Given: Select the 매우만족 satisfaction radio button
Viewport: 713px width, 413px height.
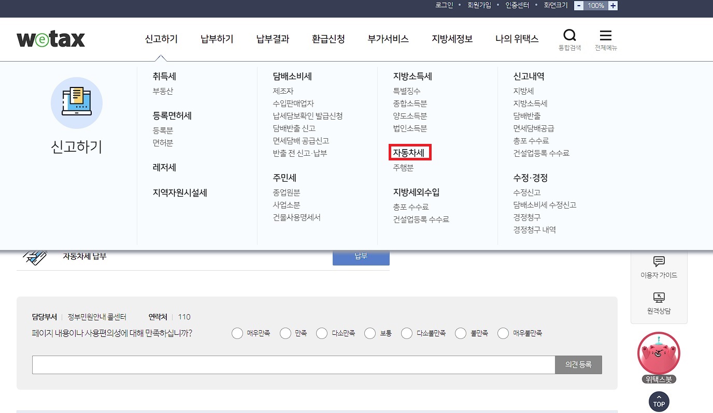Looking at the screenshot, I should 237,333.
